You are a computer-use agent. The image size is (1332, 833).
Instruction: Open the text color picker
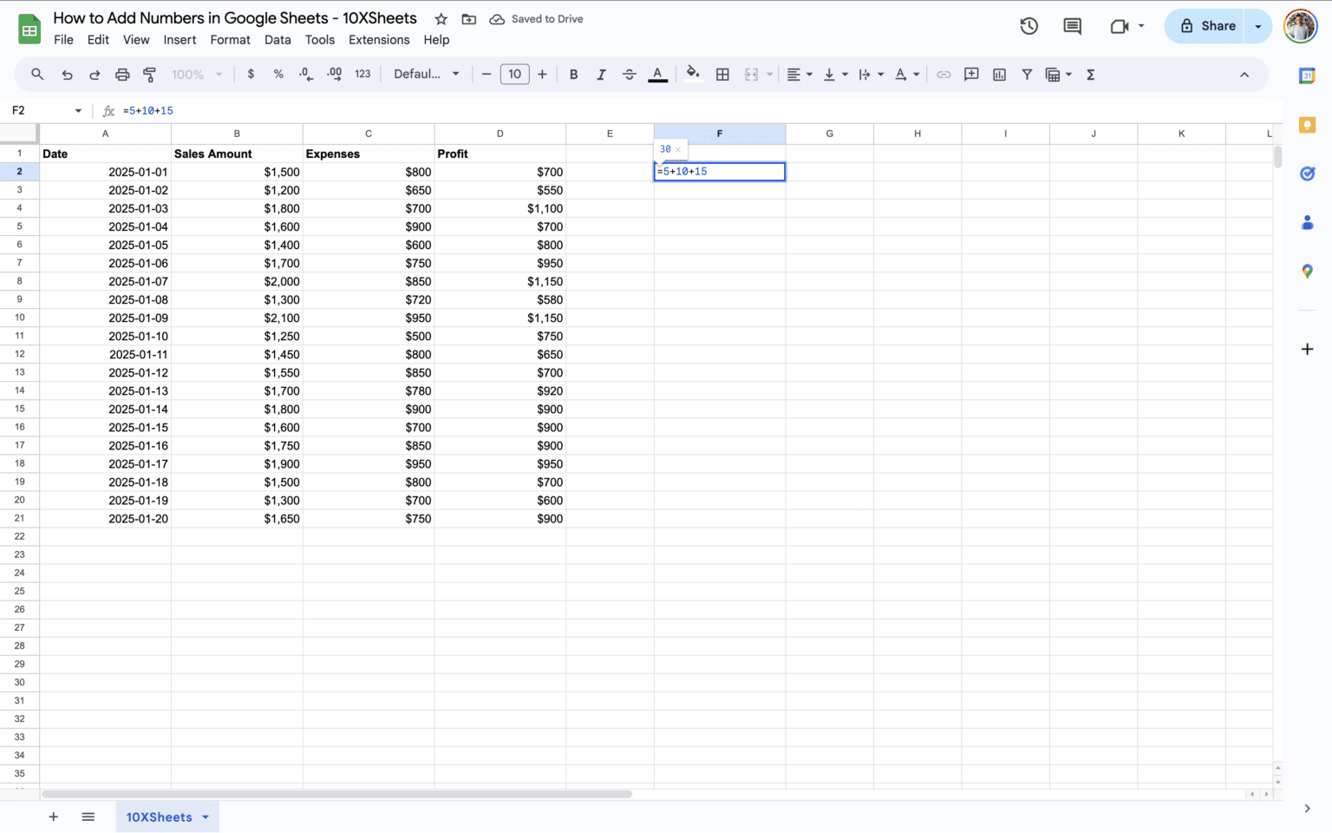coord(657,74)
